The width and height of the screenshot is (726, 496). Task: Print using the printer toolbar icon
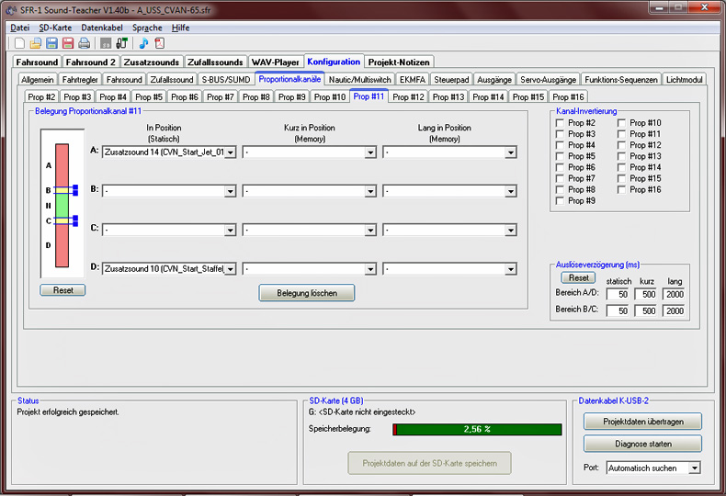tap(84, 43)
